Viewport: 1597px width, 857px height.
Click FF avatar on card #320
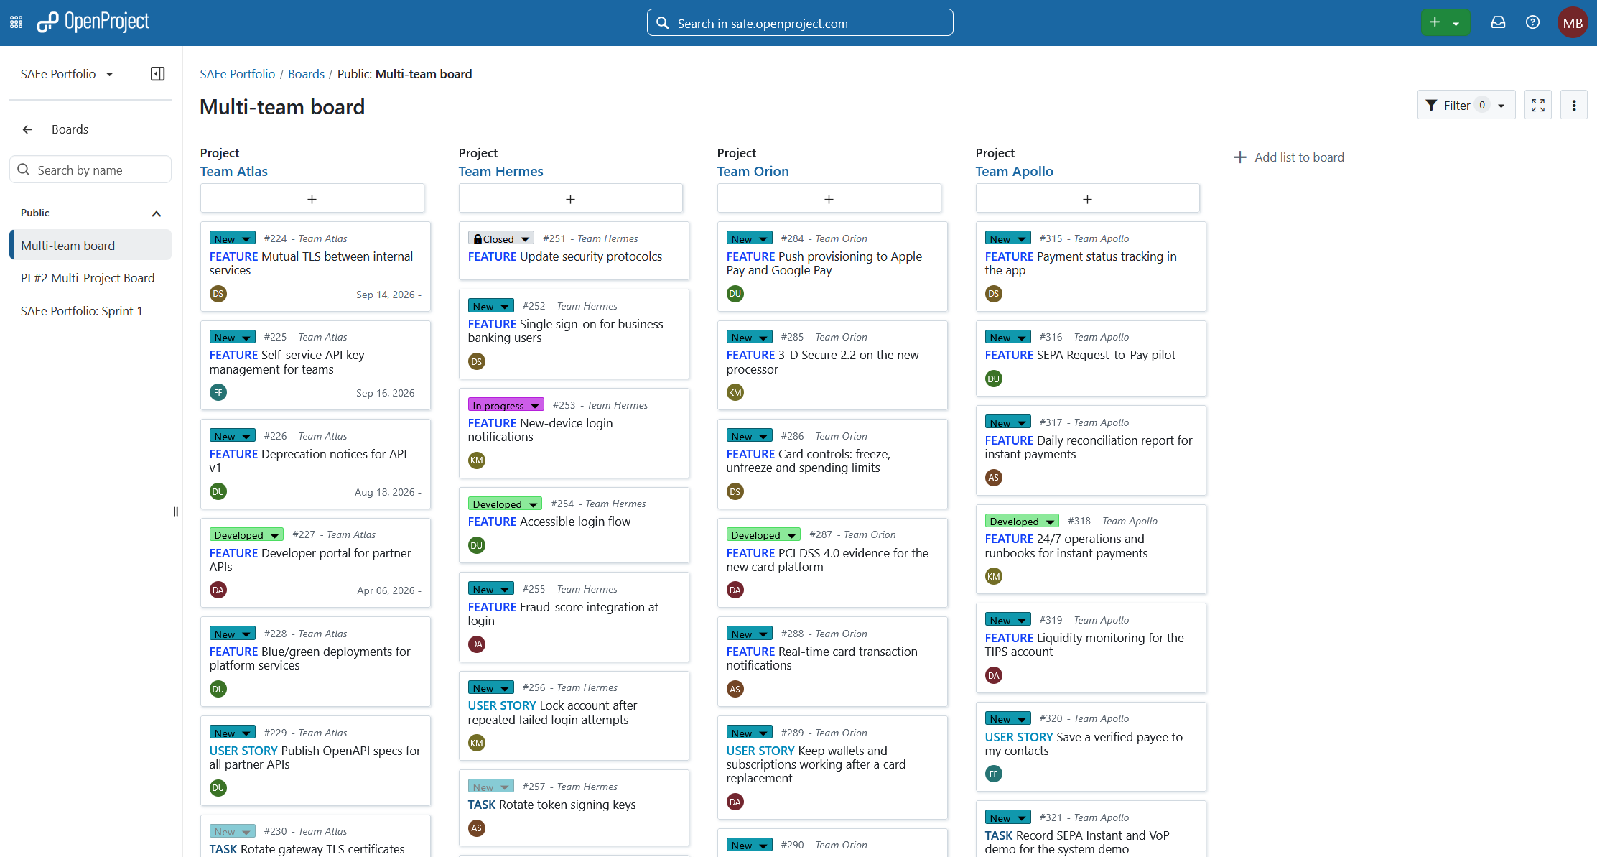994,774
